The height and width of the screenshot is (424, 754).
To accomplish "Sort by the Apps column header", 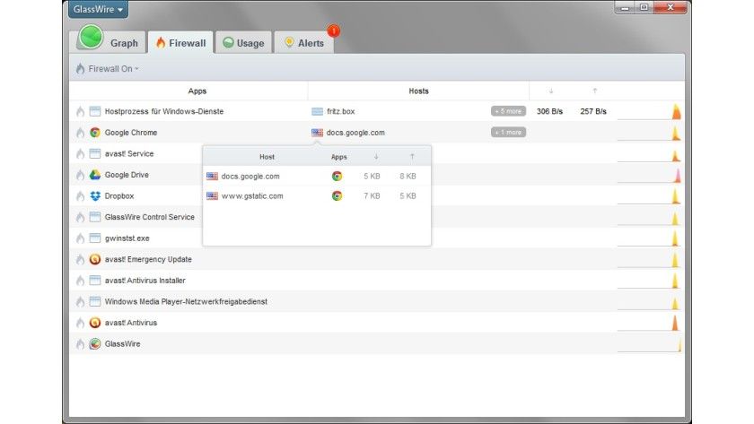I will coord(197,91).
